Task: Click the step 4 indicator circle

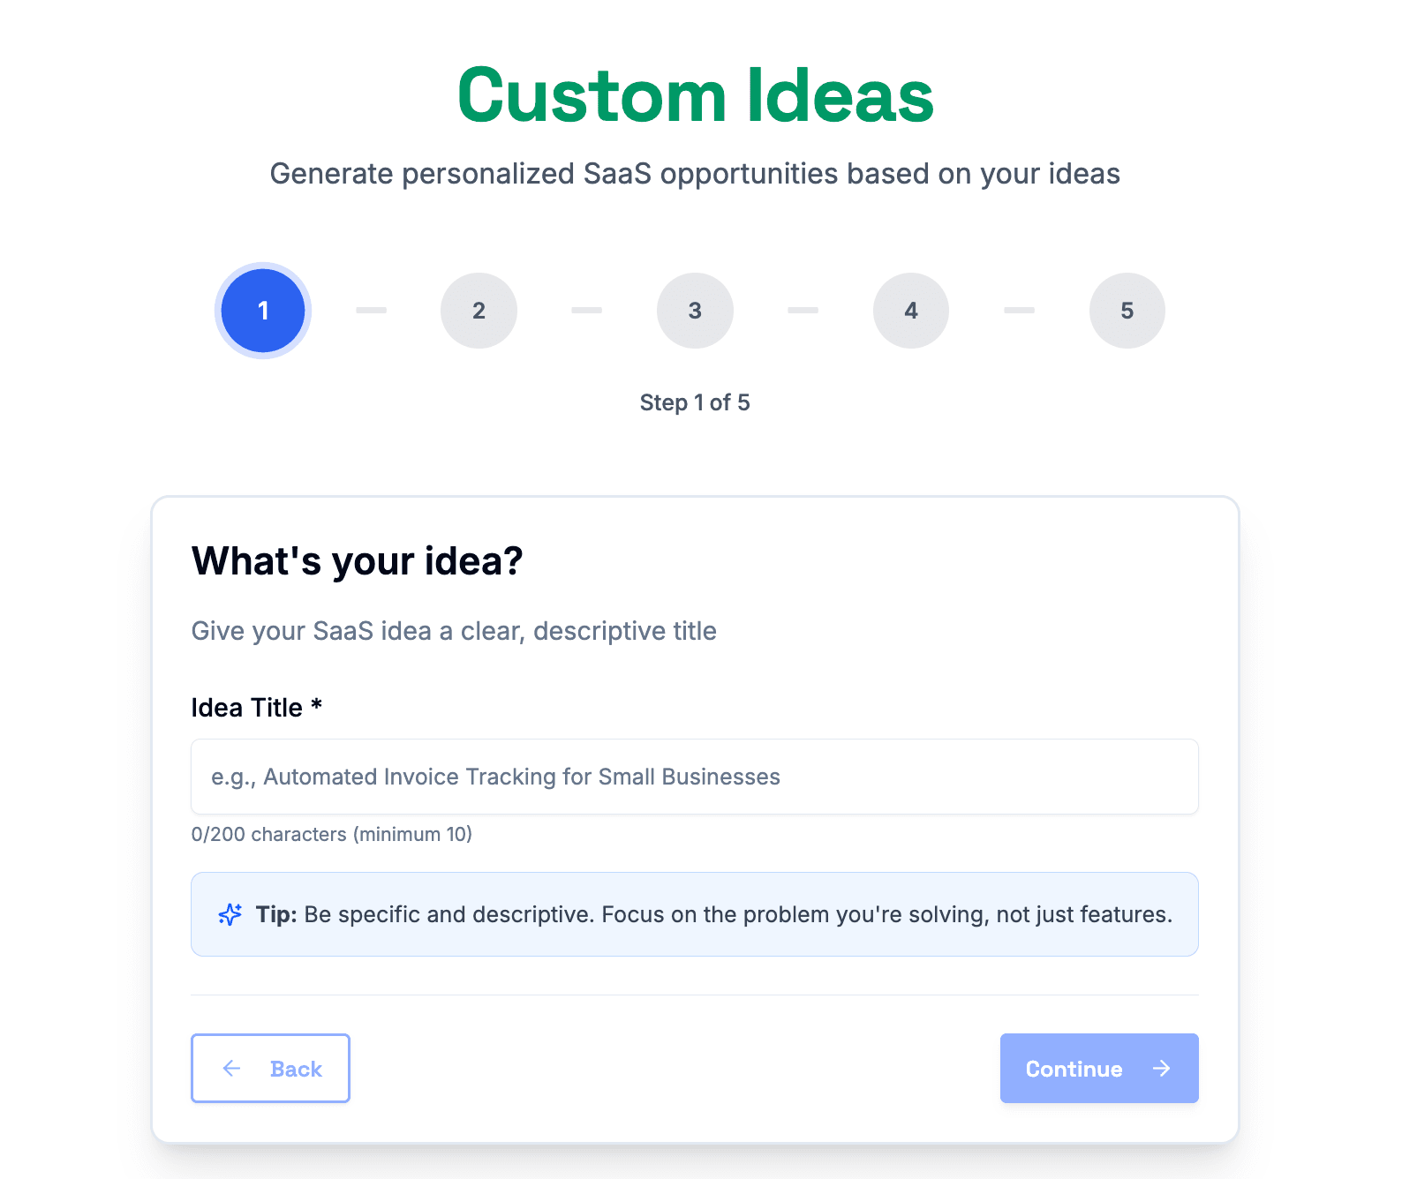Action: tap(911, 310)
